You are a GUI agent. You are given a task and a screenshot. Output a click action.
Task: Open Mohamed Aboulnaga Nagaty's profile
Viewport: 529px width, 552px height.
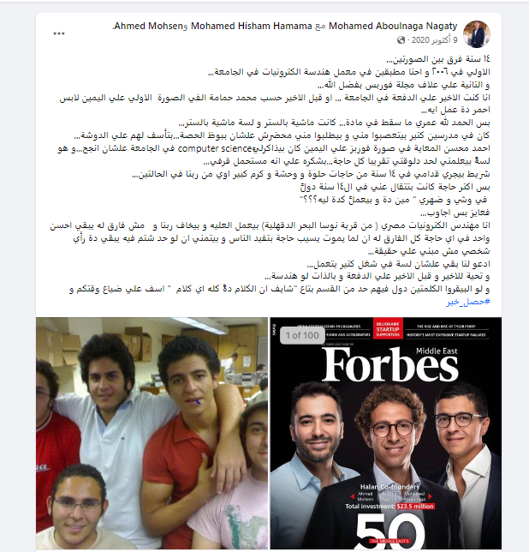(x=393, y=26)
